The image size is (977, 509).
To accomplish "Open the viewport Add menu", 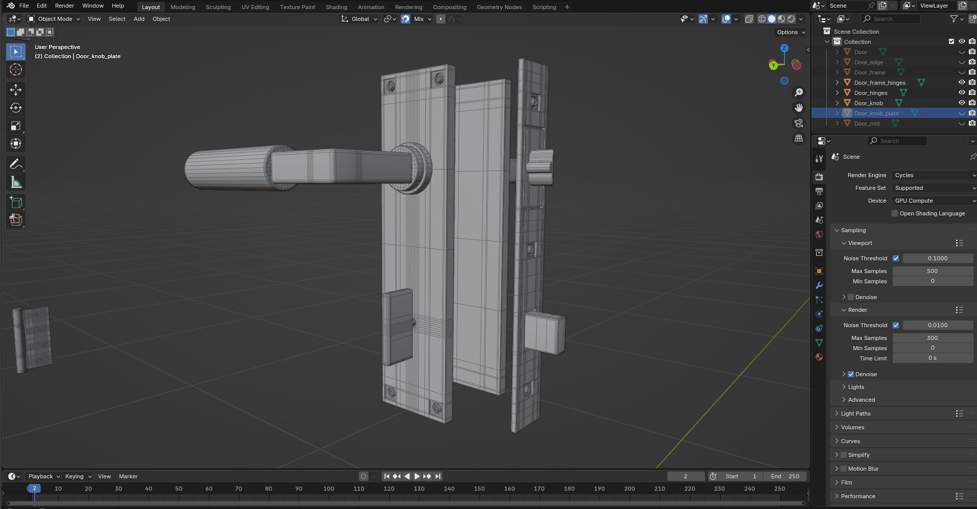I will [139, 19].
